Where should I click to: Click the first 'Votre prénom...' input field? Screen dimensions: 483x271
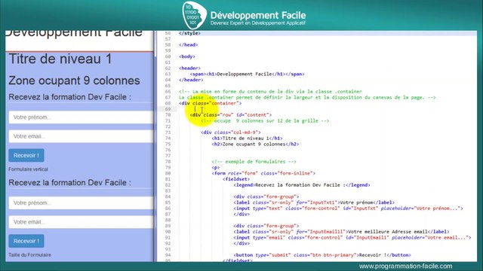coord(81,117)
